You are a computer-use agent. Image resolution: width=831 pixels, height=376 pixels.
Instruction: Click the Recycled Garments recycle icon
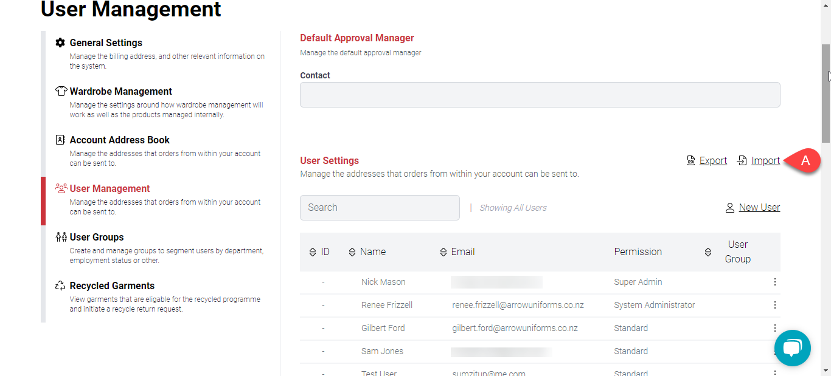(60, 285)
